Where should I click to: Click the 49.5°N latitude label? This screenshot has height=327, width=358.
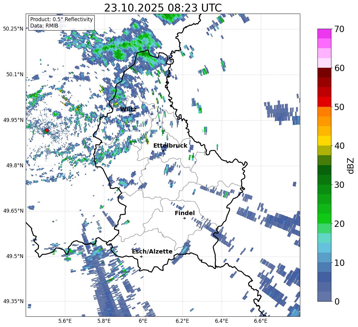click(x=15, y=256)
